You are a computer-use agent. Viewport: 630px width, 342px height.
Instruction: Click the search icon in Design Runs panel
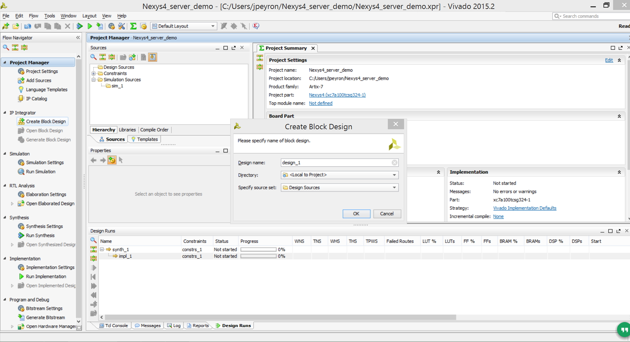click(94, 240)
